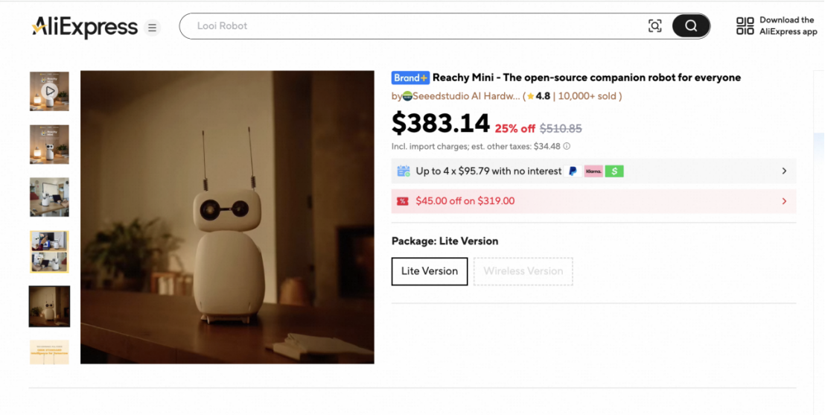
Task: Click the red coupon ticket icon
Action: pos(403,201)
